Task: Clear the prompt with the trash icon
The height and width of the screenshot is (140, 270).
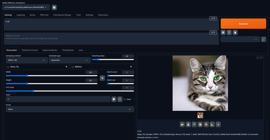Action: point(229,33)
